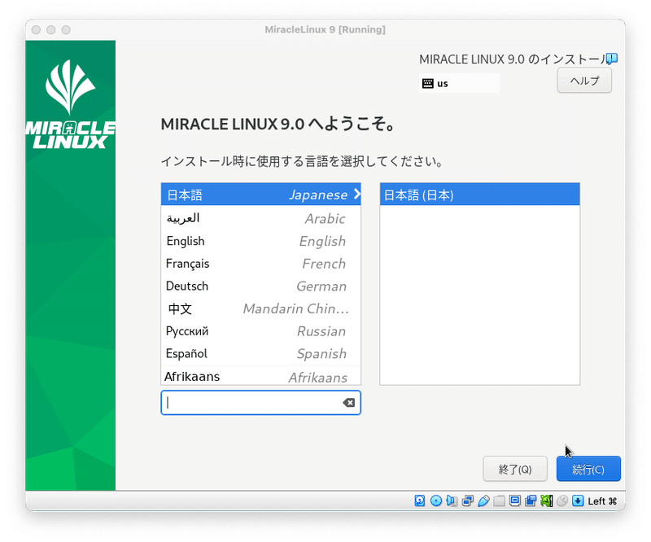
Task: Click the MIRACLE LINUX logo
Action: 71,105
